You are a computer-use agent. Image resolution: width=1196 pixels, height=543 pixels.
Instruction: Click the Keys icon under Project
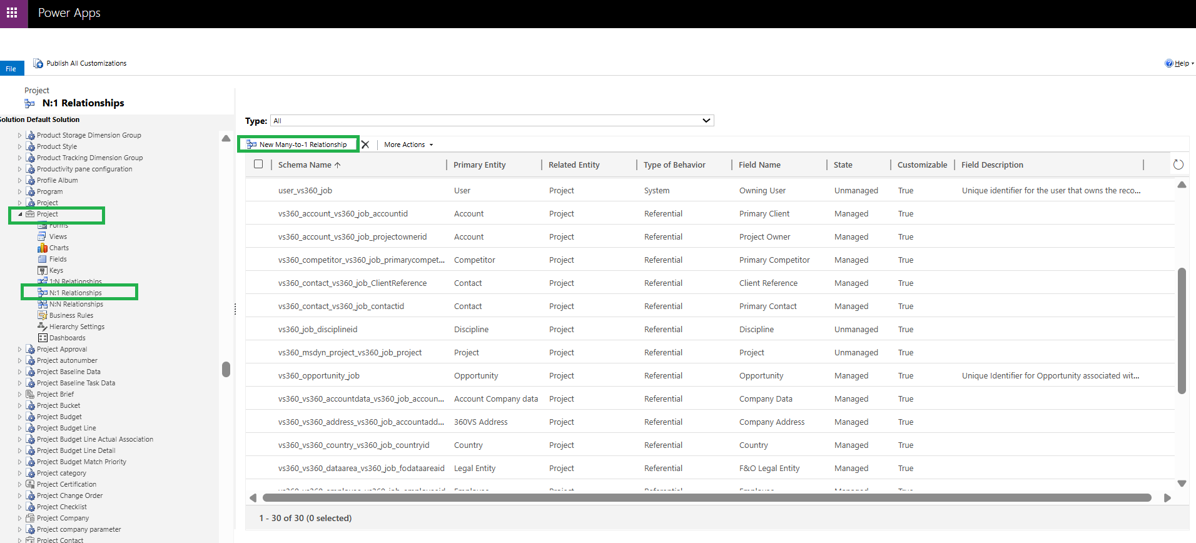point(42,270)
